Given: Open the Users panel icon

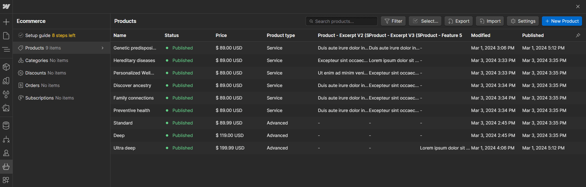Looking at the screenshot, I should pos(6,153).
